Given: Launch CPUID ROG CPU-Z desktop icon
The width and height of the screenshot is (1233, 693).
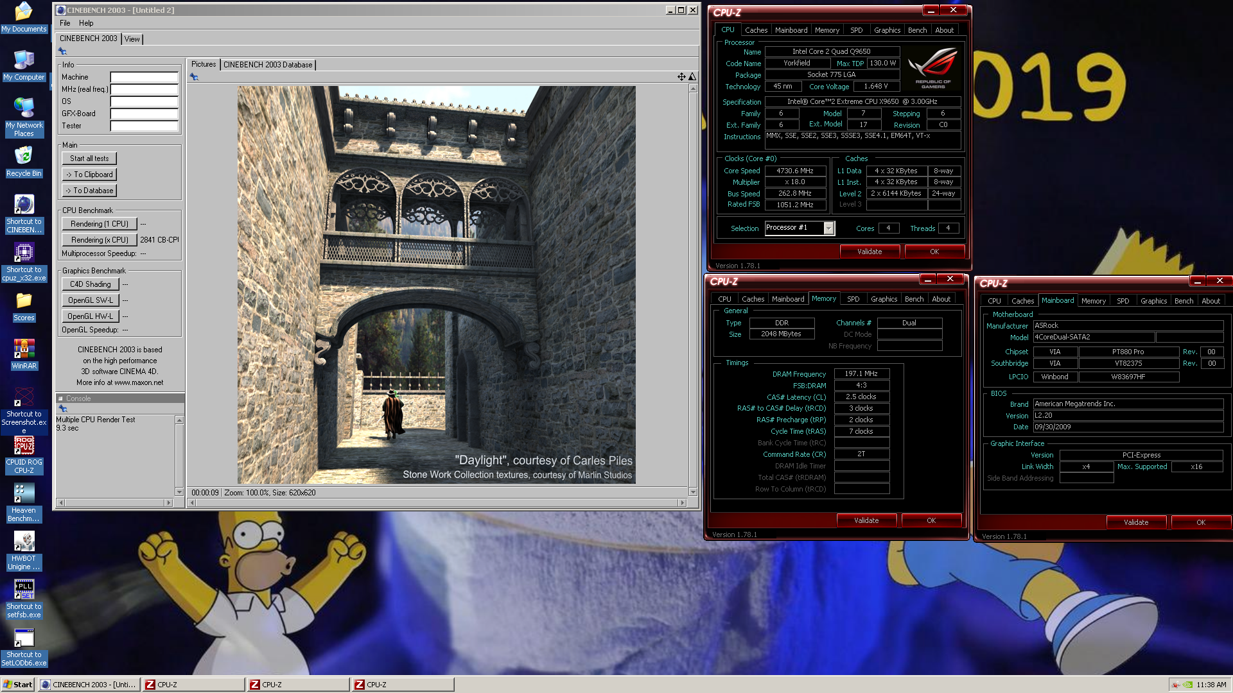Looking at the screenshot, I should [x=24, y=455].
